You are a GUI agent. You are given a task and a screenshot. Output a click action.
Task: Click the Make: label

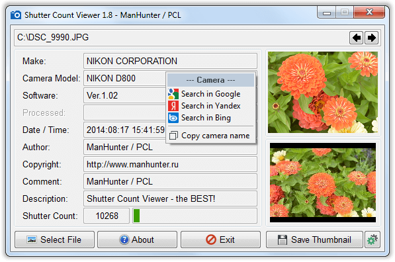tap(34, 61)
